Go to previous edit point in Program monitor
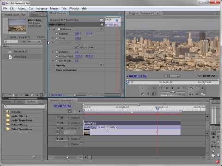This screenshot has height=166, width=222. 161,88
